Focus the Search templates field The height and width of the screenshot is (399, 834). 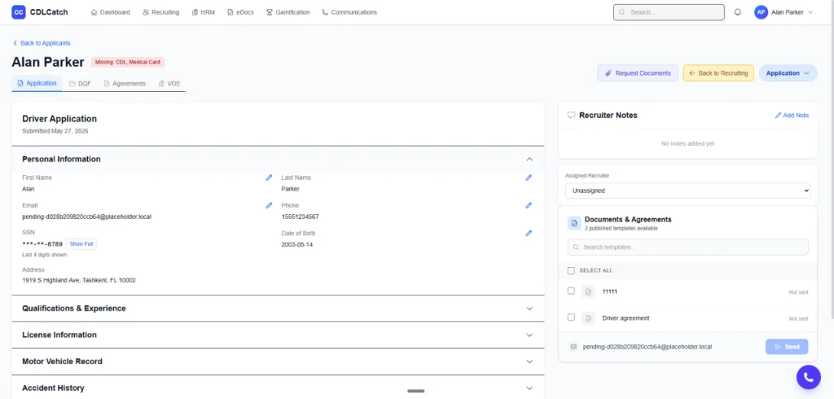pos(687,248)
